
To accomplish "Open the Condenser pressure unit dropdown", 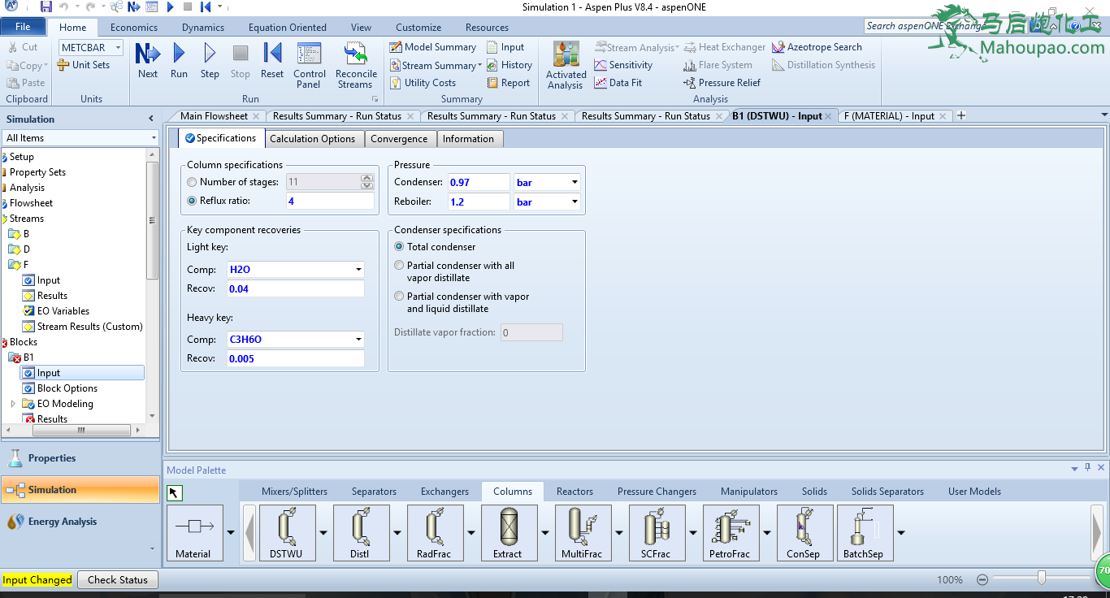I will [575, 183].
